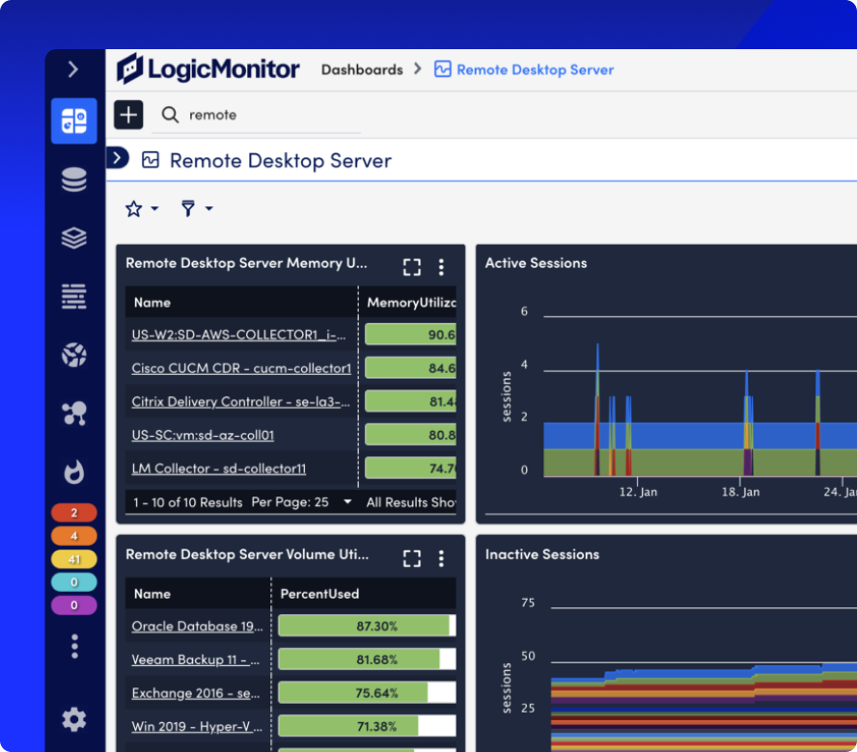Open LM Collector - sd-collector11 link

click(x=219, y=469)
